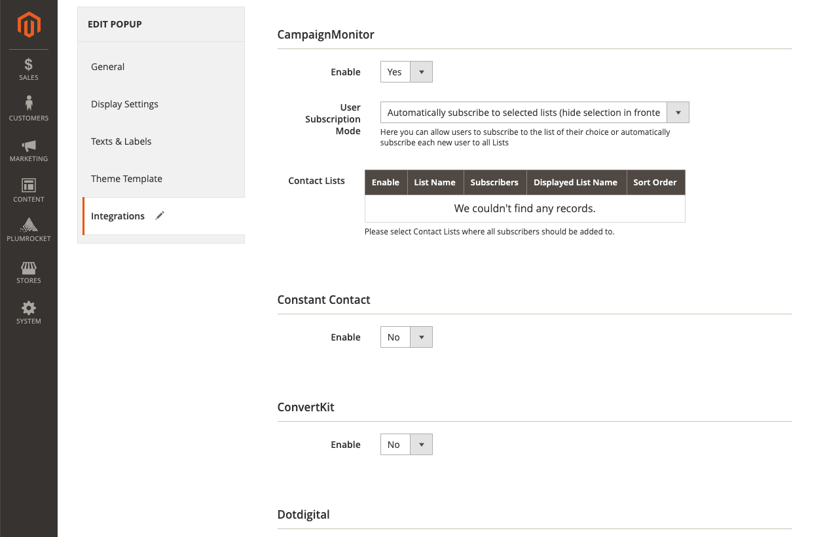Switch to the General tab
Screen dimensions: 825x537
108,67
